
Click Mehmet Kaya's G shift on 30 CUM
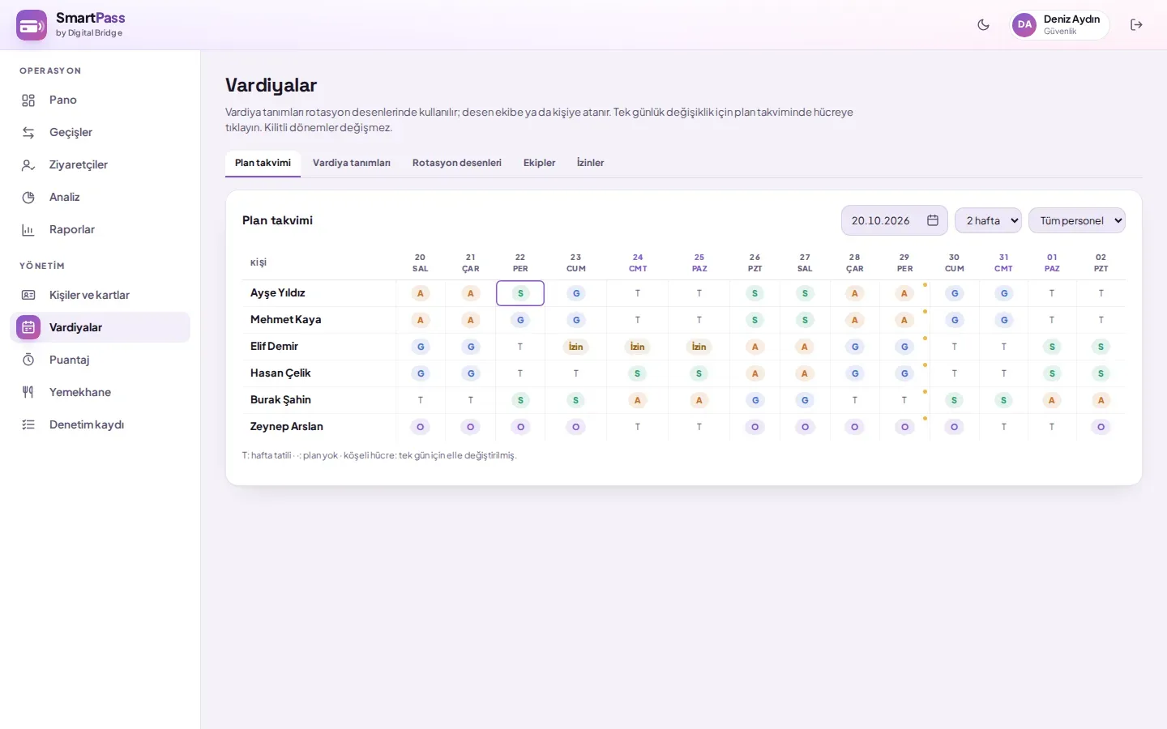(x=955, y=320)
